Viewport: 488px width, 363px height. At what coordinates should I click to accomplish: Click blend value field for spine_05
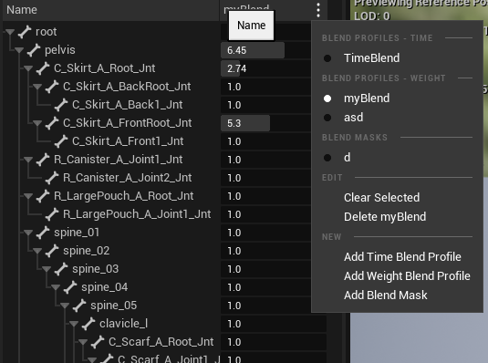coord(265,306)
